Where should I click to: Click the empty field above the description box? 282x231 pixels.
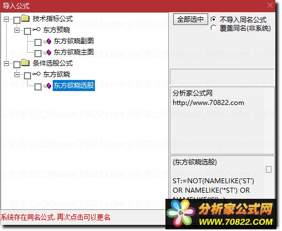[x=222, y=77]
